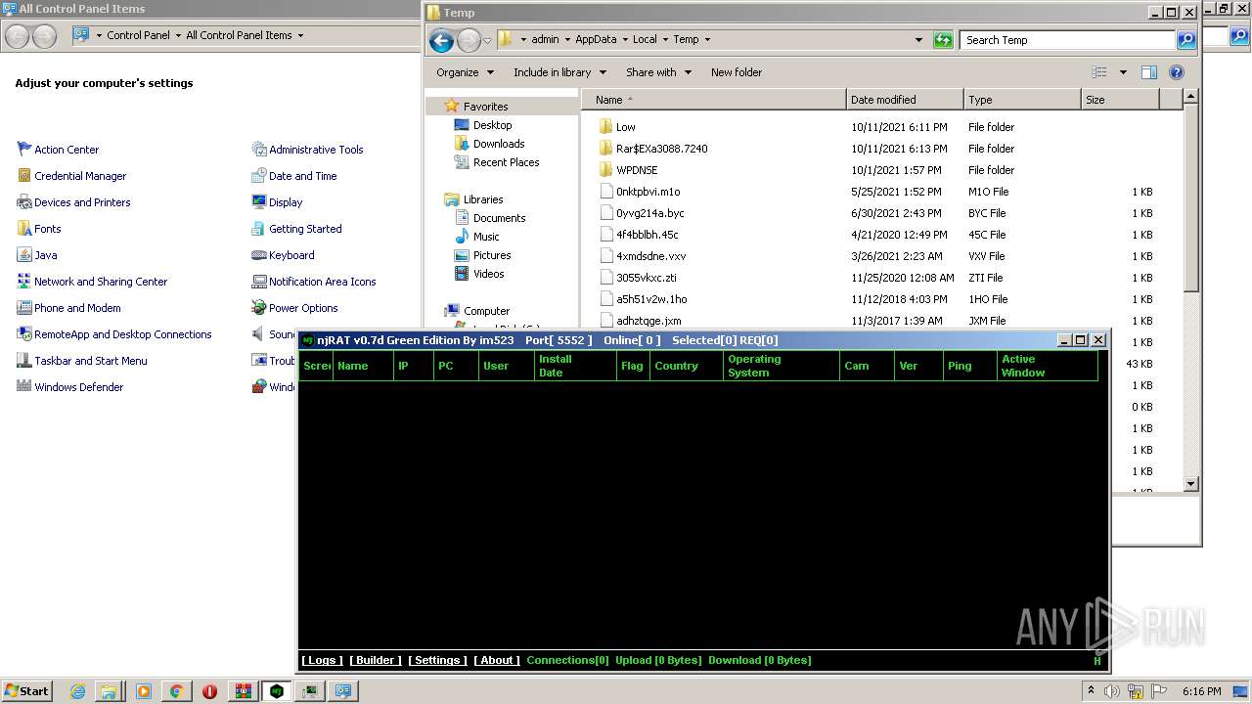Viewport: 1252px width, 704px height.
Task: Launch Opera from taskbar
Action: point(209,691)
